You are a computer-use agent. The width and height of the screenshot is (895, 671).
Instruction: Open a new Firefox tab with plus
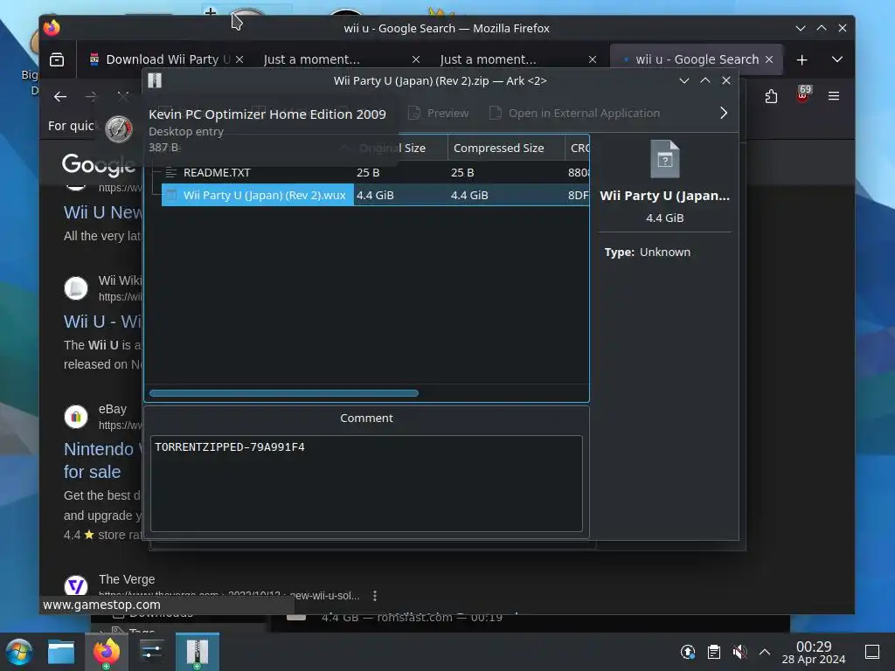pyautogui.click(x=802, y=59)
